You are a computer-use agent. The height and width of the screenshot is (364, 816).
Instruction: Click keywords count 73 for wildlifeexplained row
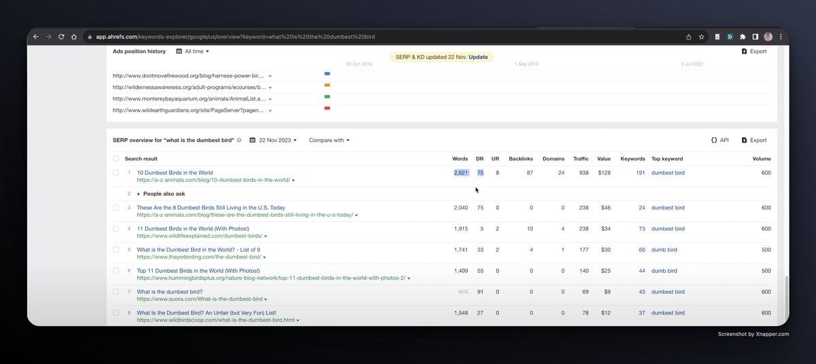(642, 229)
